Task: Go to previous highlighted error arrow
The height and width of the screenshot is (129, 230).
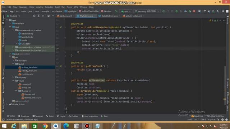Action: 220,20
